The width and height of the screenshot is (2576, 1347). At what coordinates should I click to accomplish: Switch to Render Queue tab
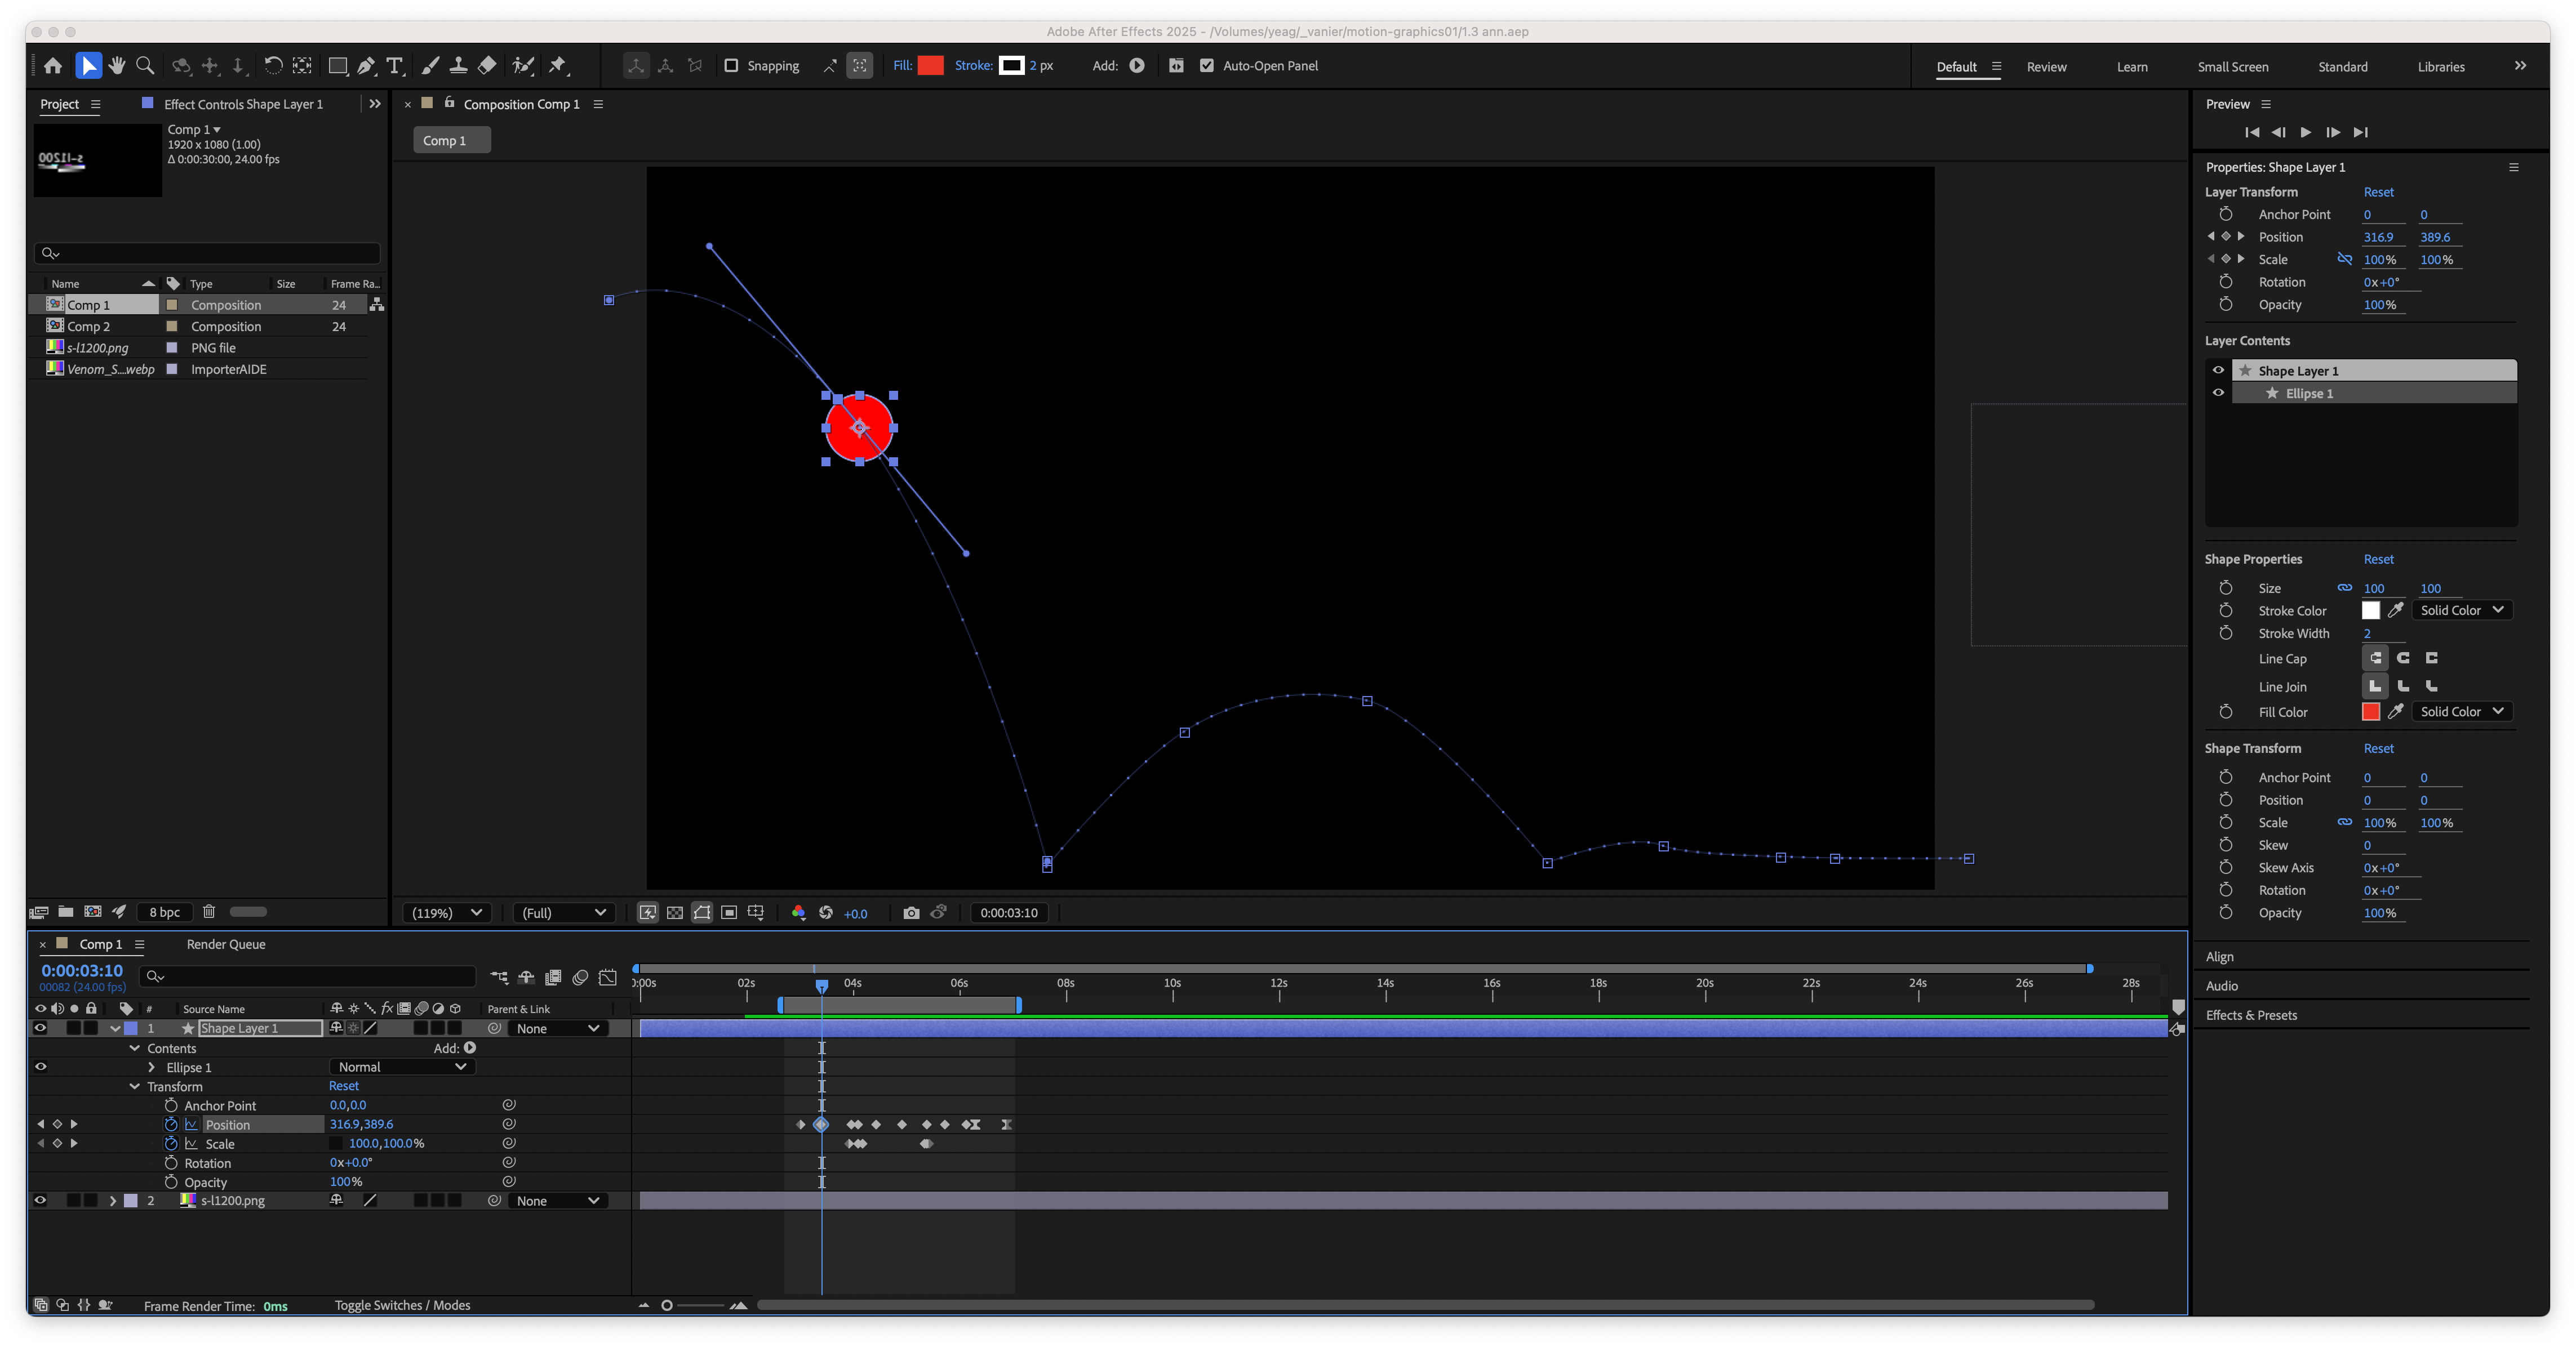[226, 944]
